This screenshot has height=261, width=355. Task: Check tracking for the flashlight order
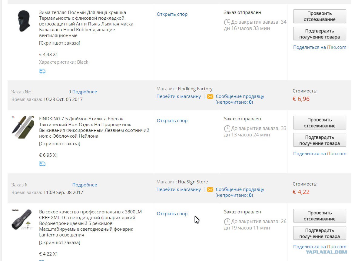coord(320,216)
